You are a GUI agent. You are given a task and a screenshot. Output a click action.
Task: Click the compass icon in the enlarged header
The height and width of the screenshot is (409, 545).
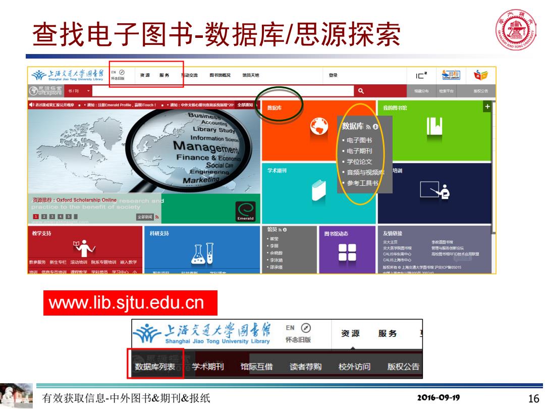(306, 328)
